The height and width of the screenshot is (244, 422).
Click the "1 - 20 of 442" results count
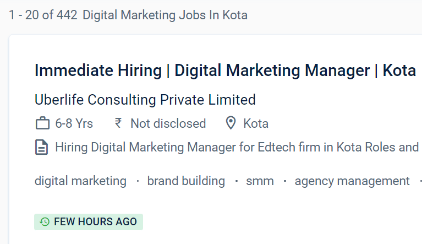tap(43, 15)
